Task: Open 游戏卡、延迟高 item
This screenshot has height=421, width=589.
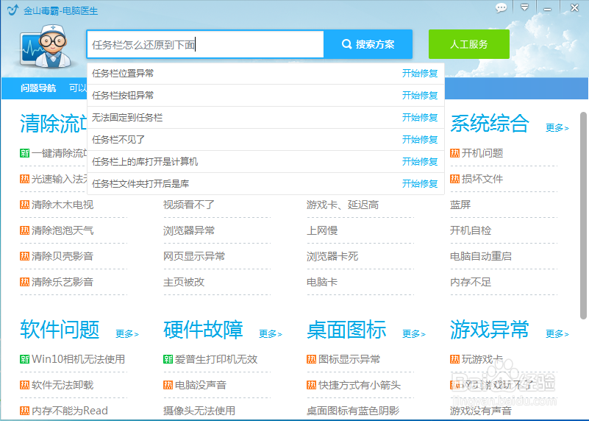Action: click(343, 205)
